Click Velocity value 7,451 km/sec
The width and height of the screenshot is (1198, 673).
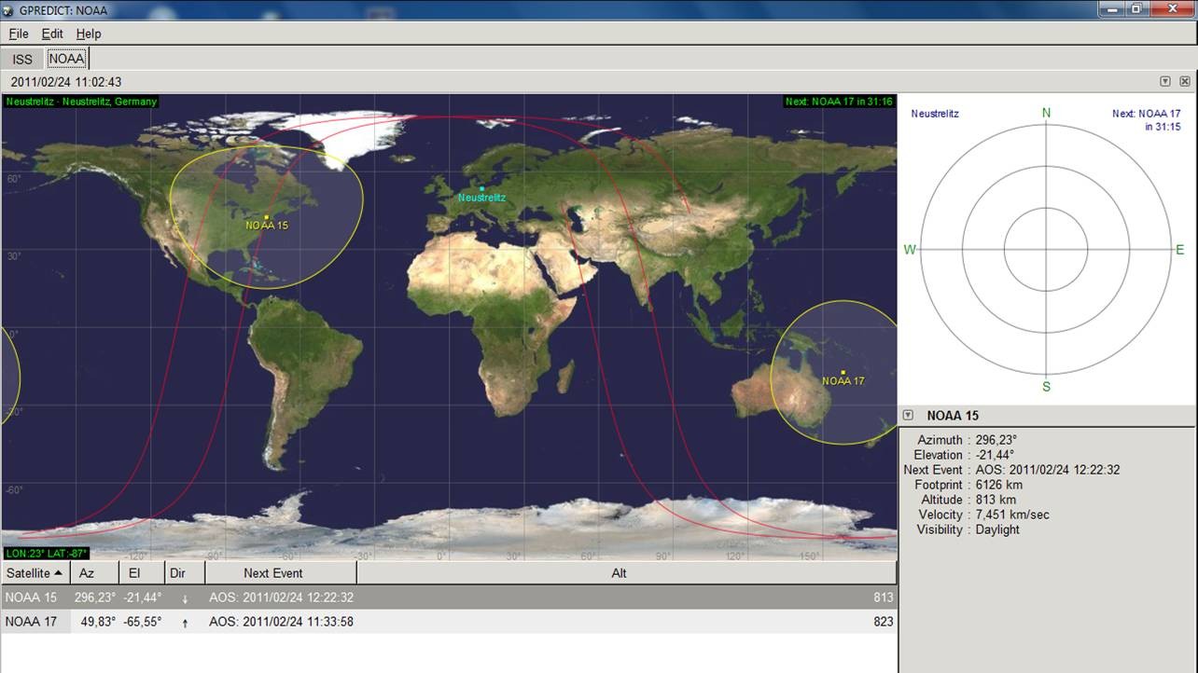click(x=1012, y=515)
